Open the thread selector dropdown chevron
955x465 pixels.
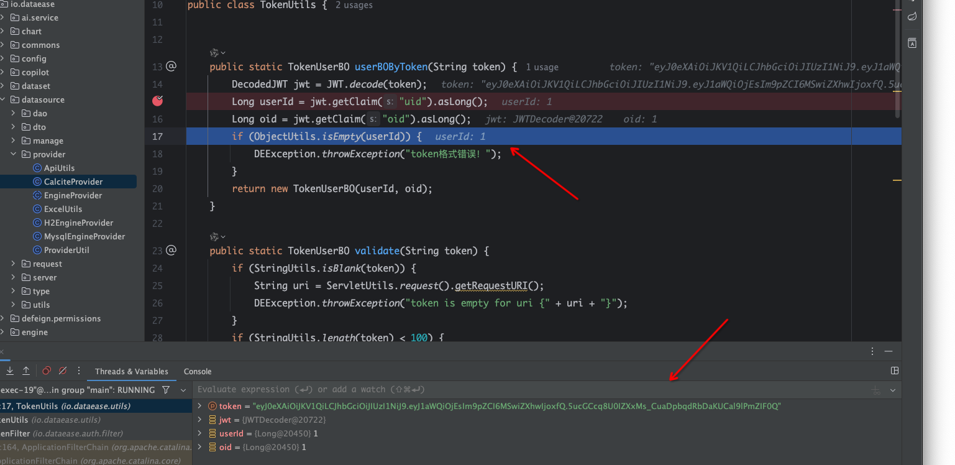pyautogui.click(x=183, y=390)
